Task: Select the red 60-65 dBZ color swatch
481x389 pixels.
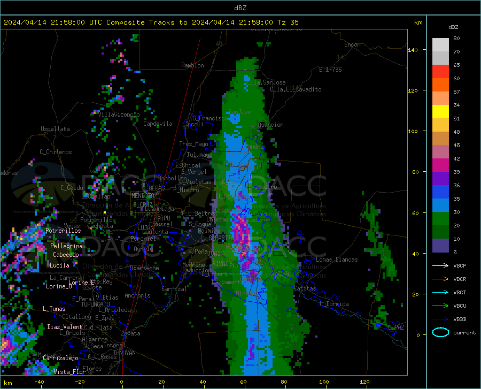Action: 440,72
